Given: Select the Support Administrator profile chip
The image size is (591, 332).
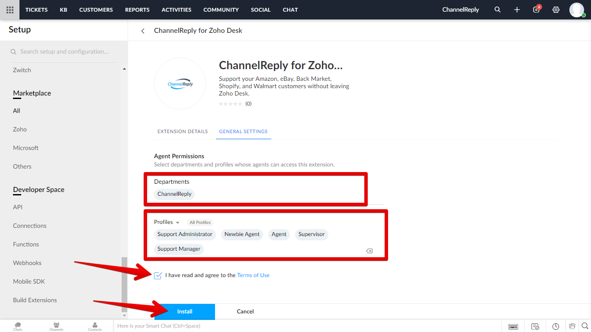Looking at the screenshot, I should (185, 234).
